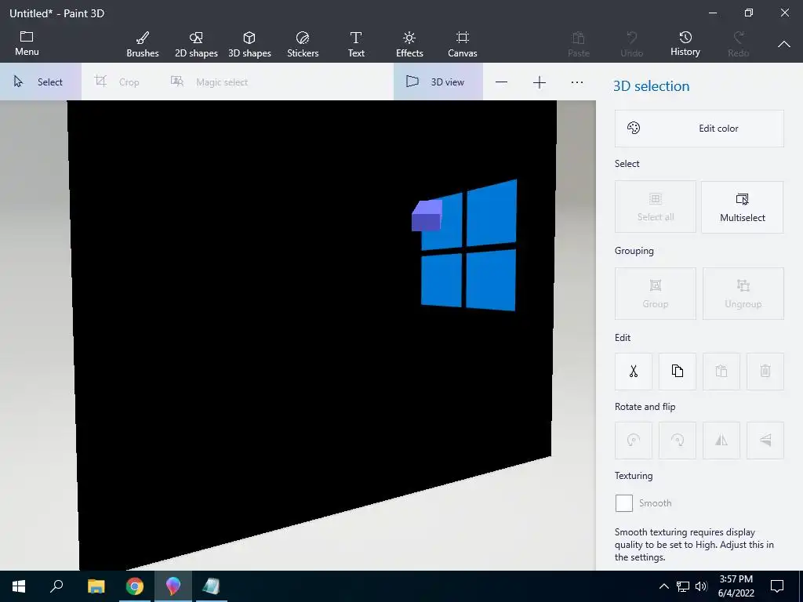The image size is (803, 602).
Task: Rotate left icon in Rotate and flip
Action: tap(634, 441)
